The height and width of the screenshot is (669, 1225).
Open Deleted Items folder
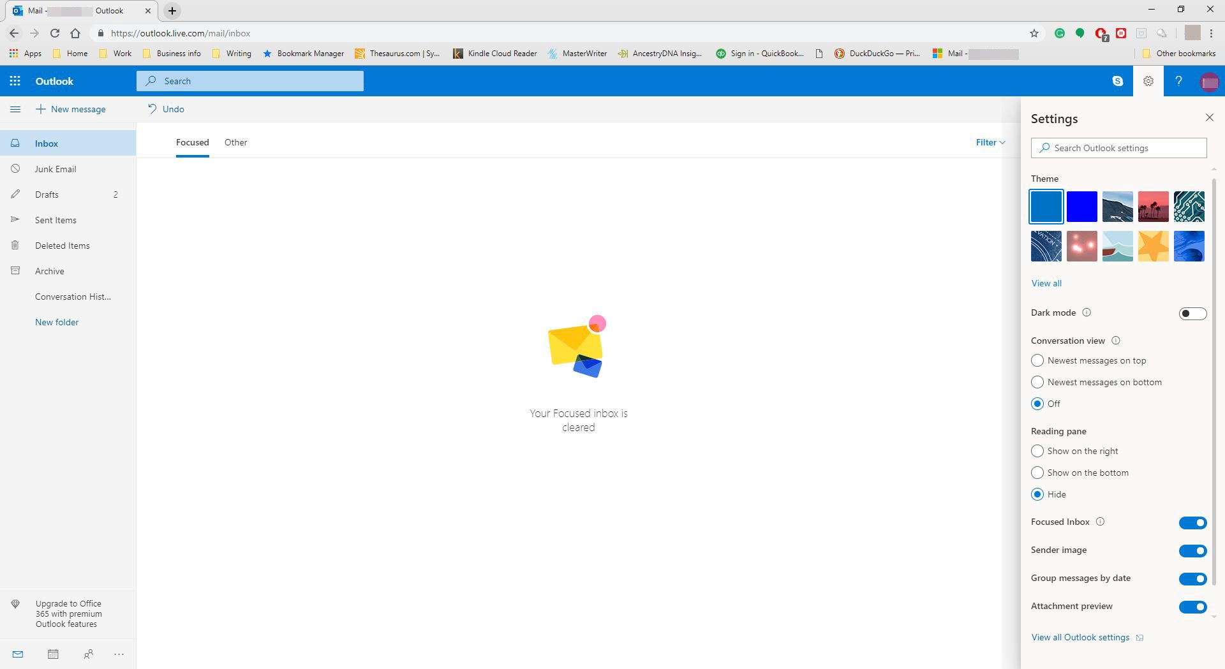coord(68,246)
